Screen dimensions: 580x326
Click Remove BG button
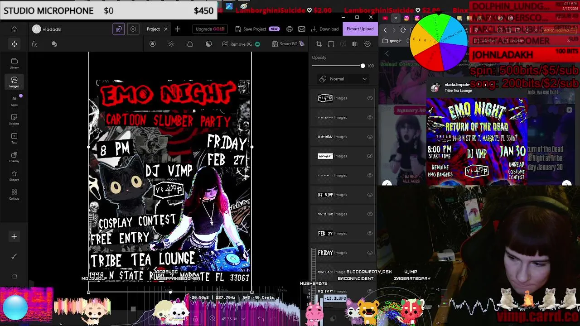(241, 44)
